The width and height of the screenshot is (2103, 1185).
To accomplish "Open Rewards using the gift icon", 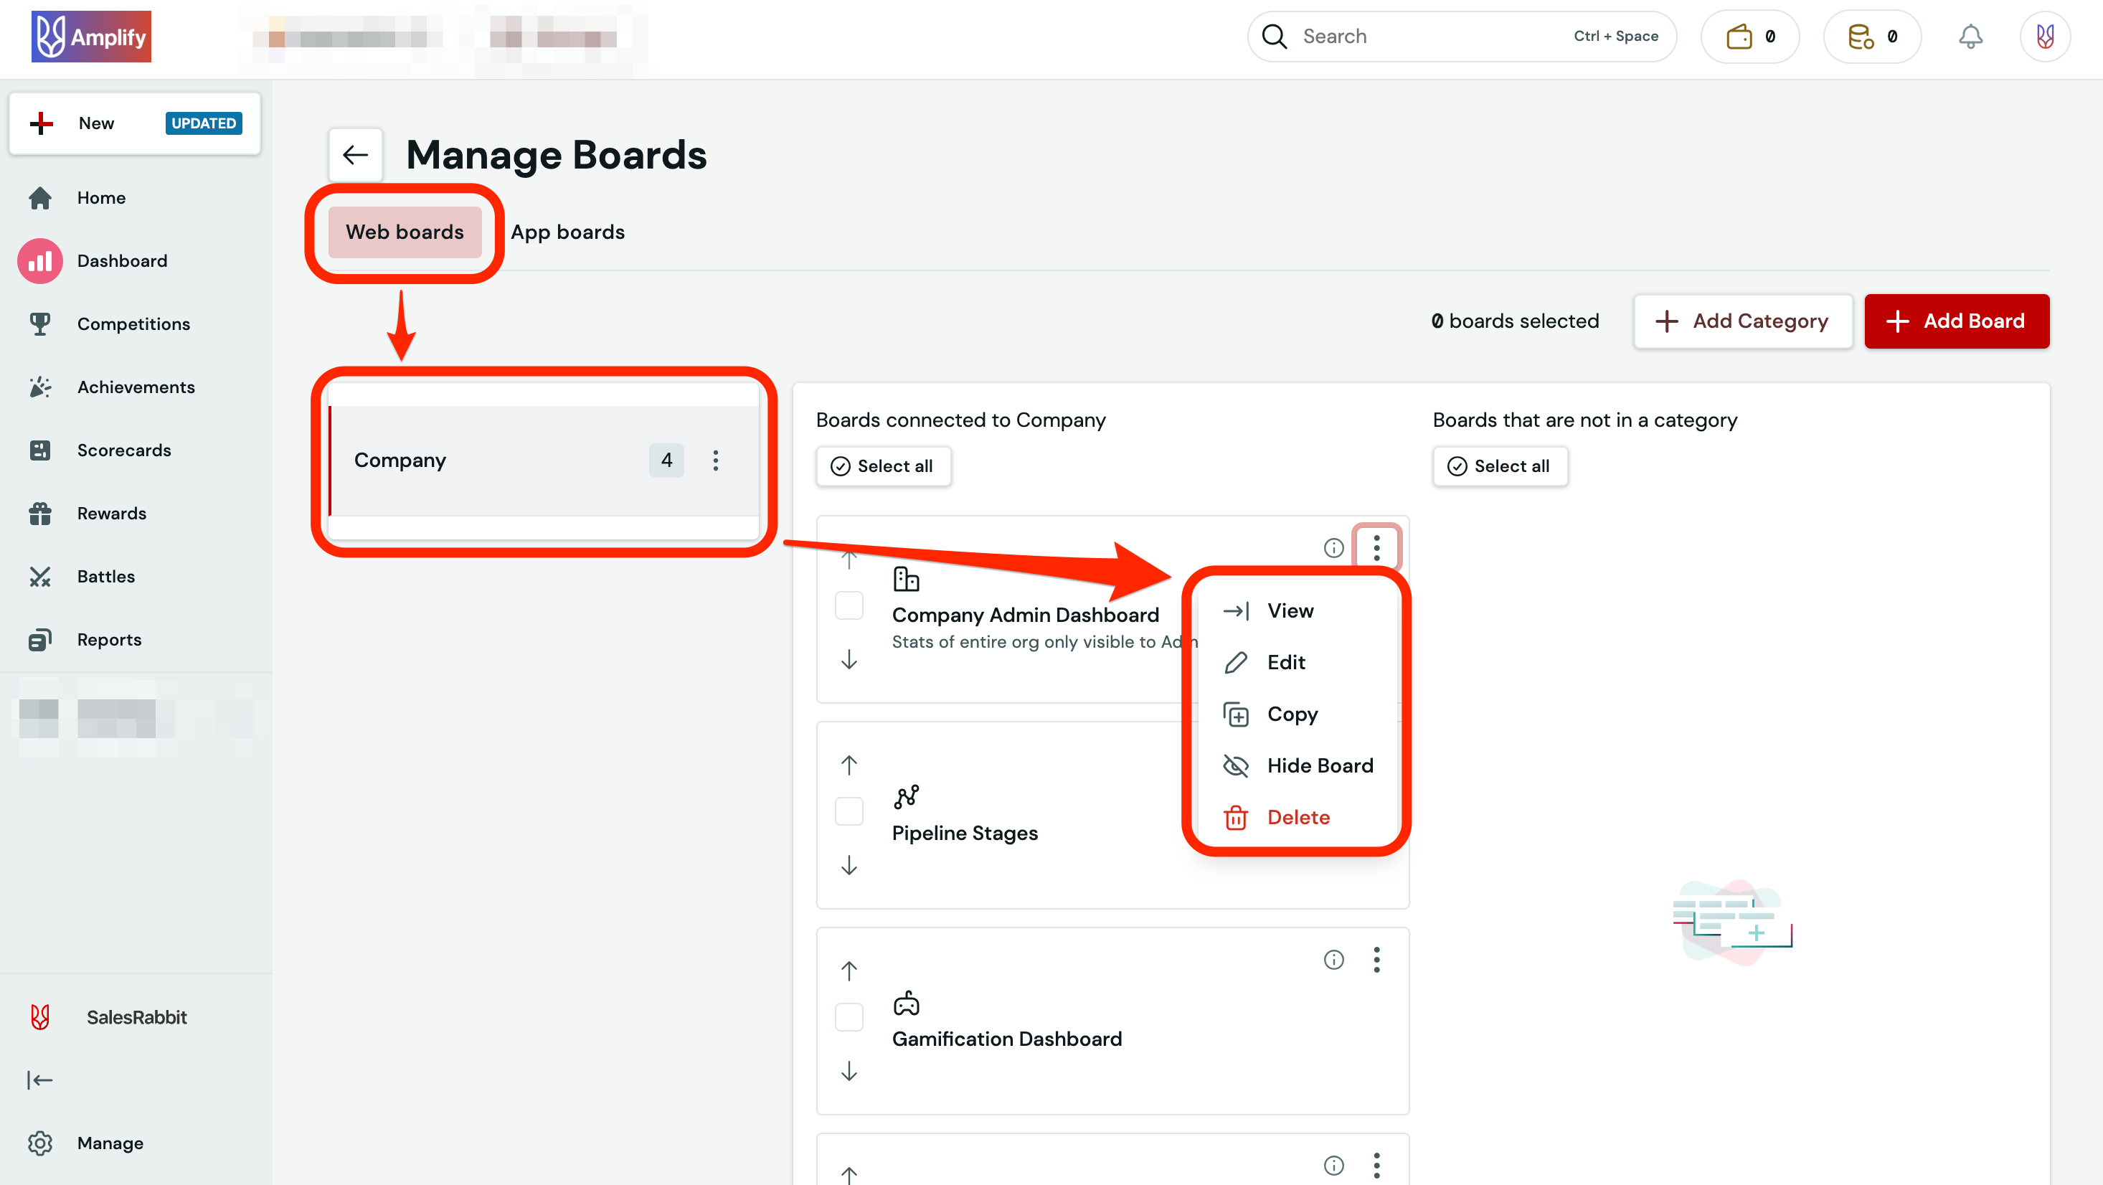I will (x=40, y=513).
